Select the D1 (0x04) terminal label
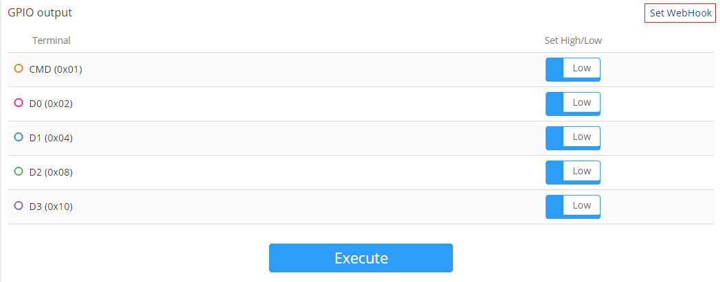 point(51,138)
